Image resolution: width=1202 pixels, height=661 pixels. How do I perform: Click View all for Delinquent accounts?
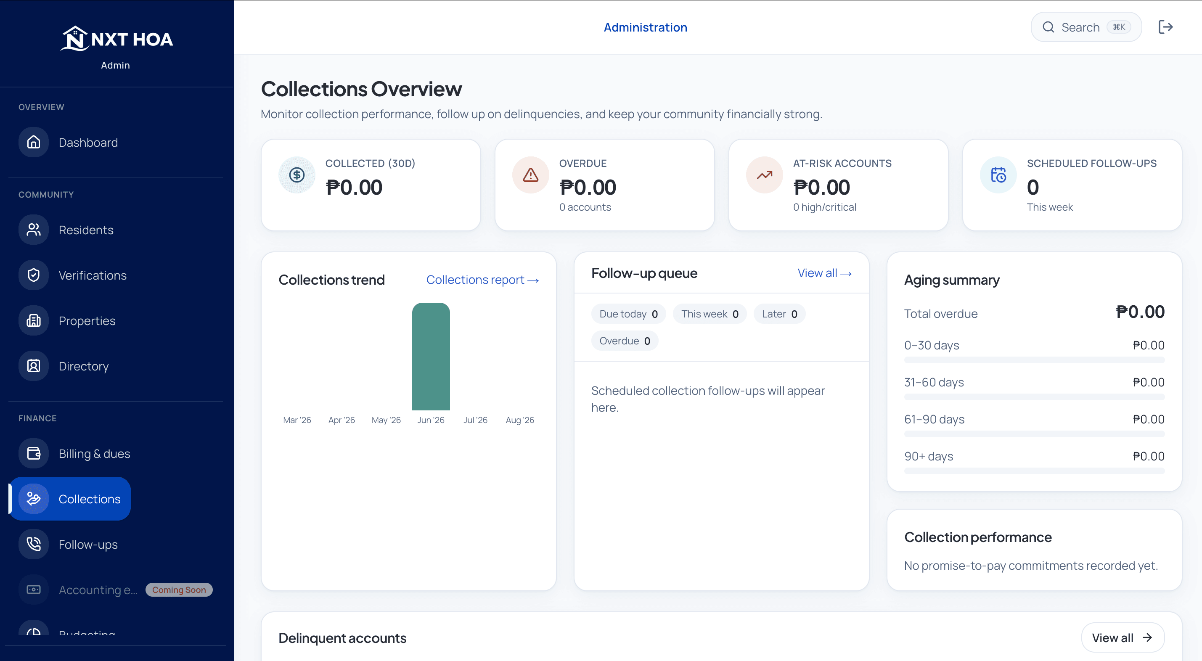1123,637
